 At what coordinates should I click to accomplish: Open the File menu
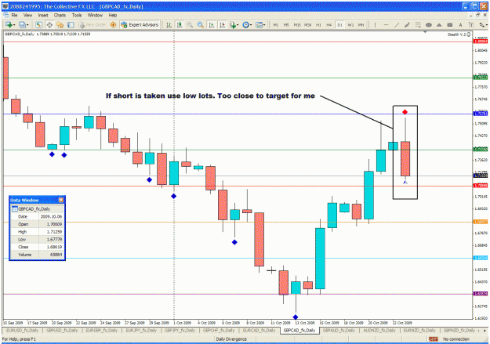14,15
